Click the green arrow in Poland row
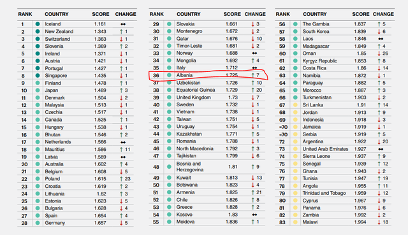Image resolution: width=408 pixels, height=235 pixels. 121,179
